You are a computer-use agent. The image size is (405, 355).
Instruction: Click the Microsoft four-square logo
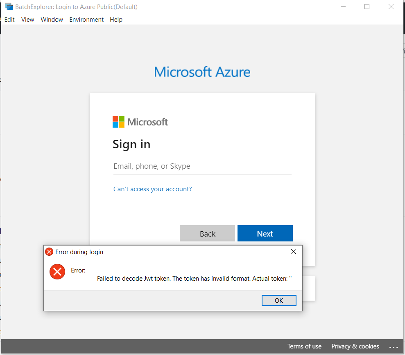[118, 122]
